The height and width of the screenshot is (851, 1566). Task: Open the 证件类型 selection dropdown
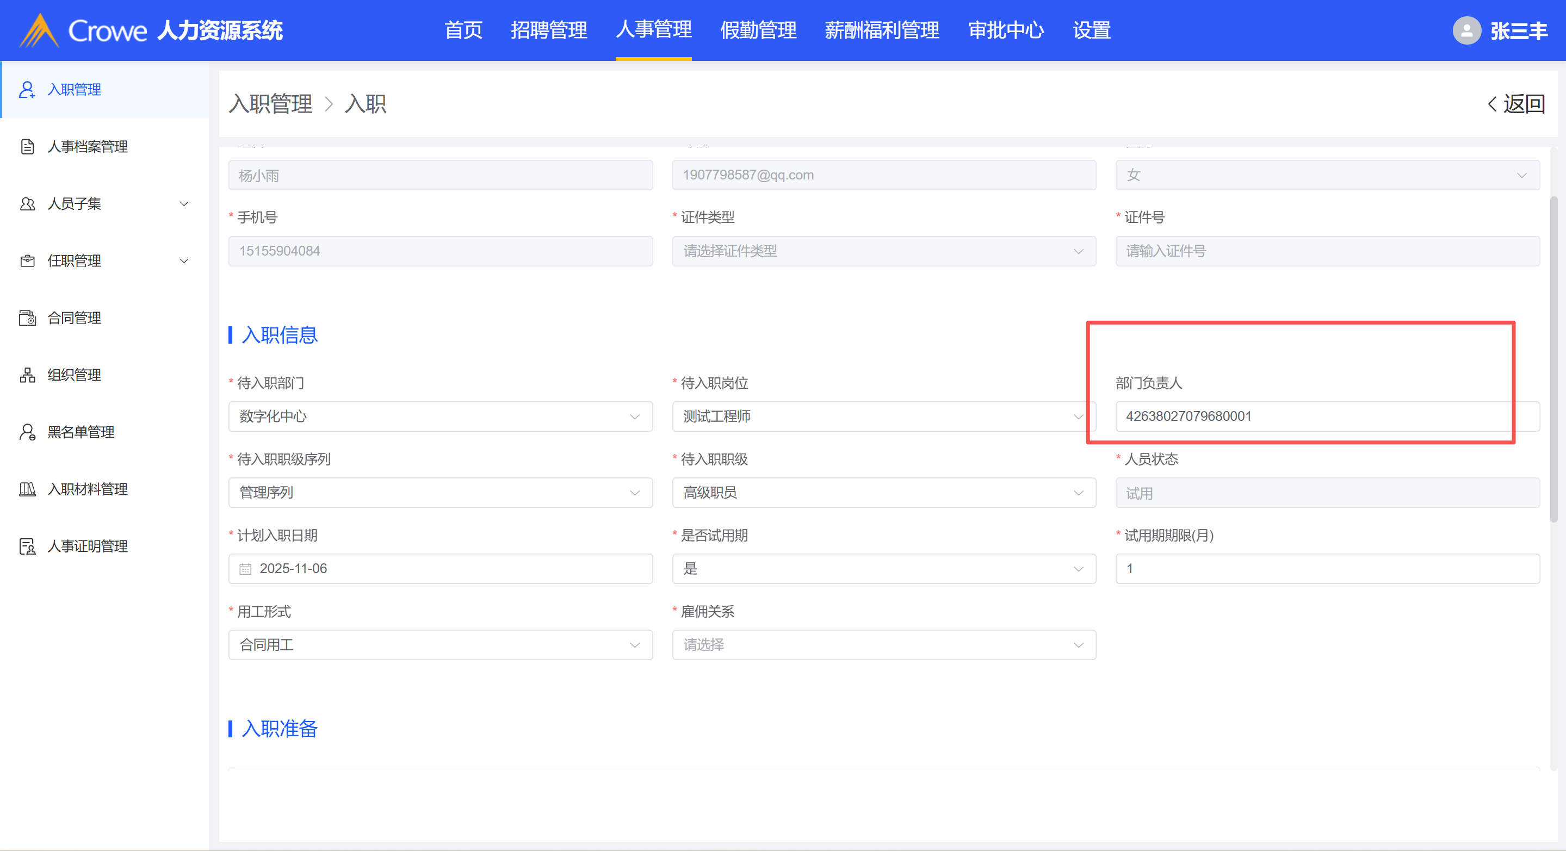[x=883, y=251]
